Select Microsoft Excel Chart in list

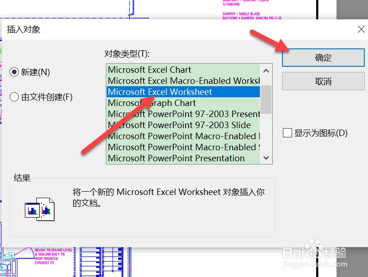(183, 70)
